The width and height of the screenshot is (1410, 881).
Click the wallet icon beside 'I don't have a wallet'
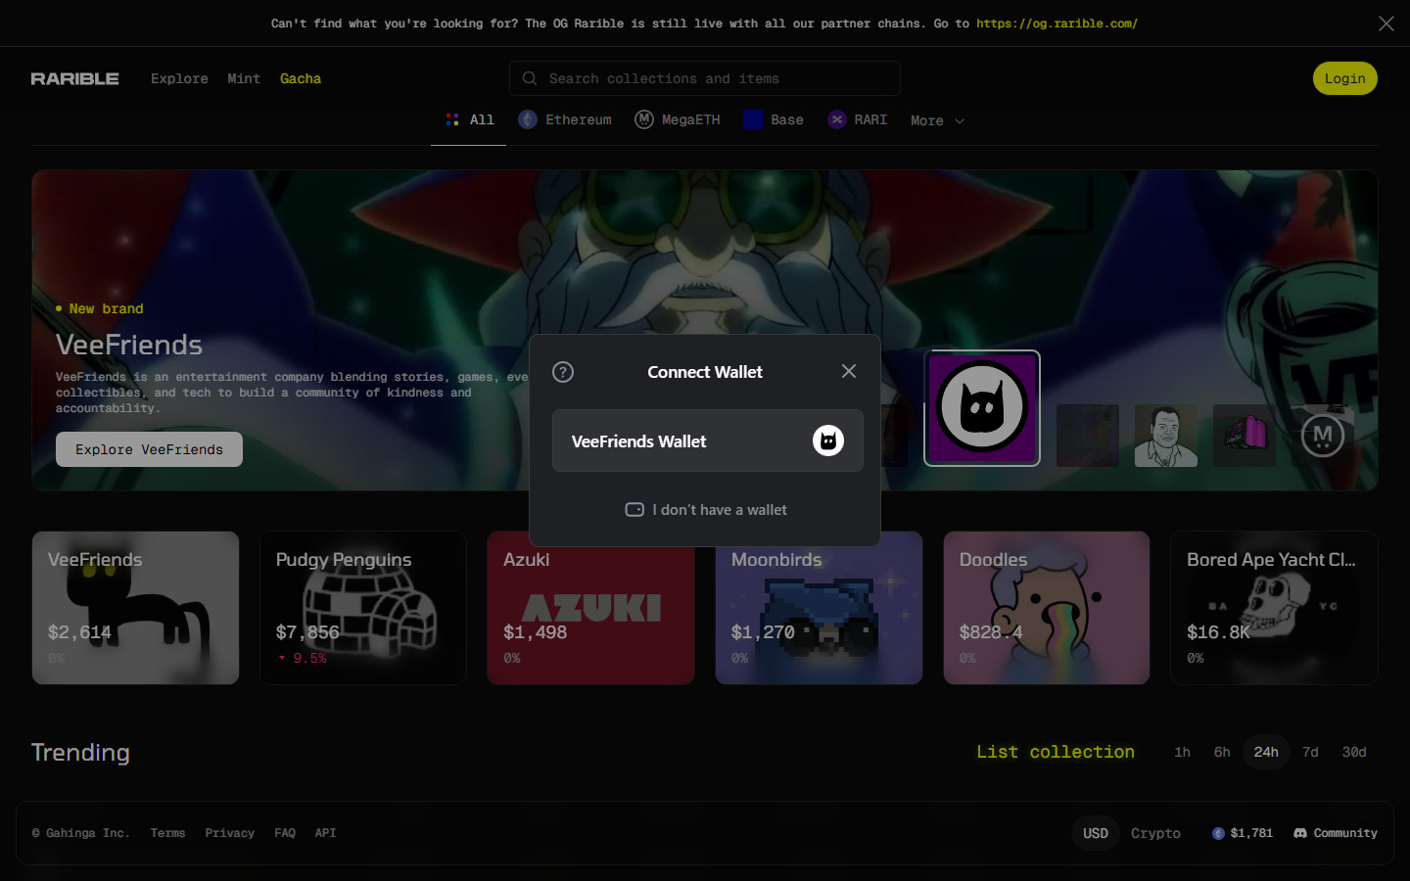pos(634,510)
